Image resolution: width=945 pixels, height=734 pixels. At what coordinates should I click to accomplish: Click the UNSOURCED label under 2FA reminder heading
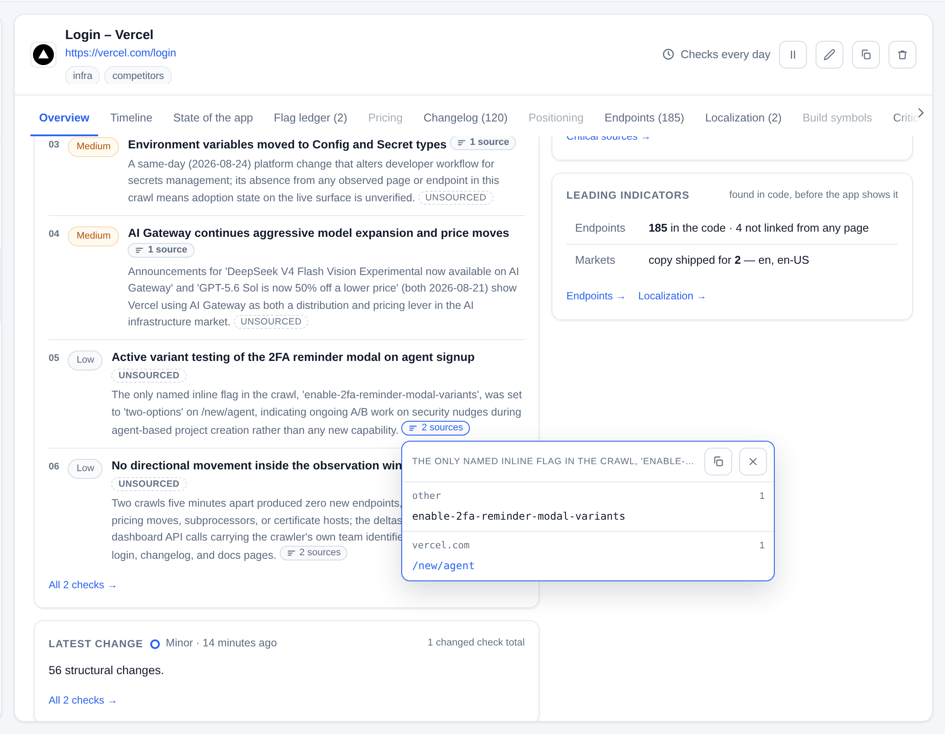coord(149,375)
